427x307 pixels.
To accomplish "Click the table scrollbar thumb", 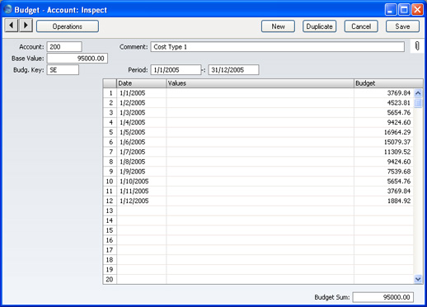I will point(418,103).
